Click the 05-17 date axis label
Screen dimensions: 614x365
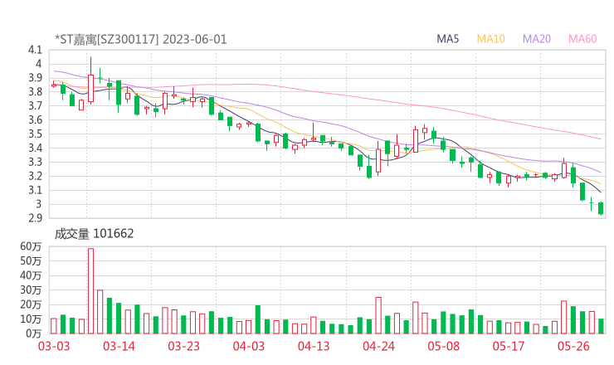(509, 346)
